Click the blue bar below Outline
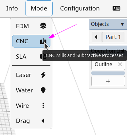The image size is (127, 135). (108, 73)
